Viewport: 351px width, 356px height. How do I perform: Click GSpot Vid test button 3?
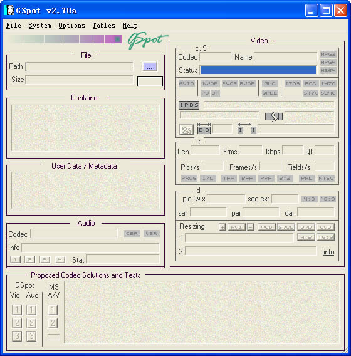[17, 336]
